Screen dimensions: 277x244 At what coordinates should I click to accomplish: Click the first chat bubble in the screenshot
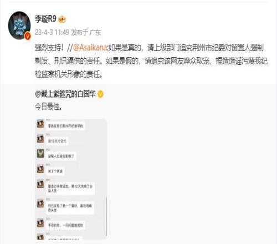(65, 126)
